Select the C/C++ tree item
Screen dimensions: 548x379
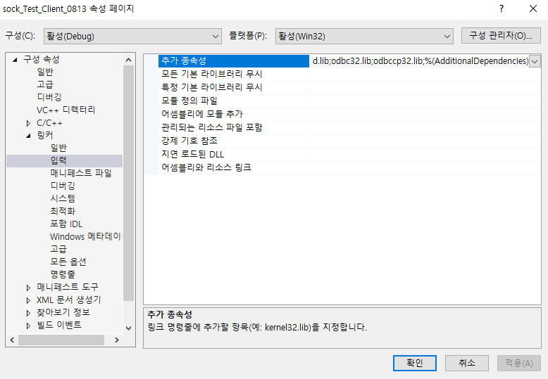(x=49, y=123)
